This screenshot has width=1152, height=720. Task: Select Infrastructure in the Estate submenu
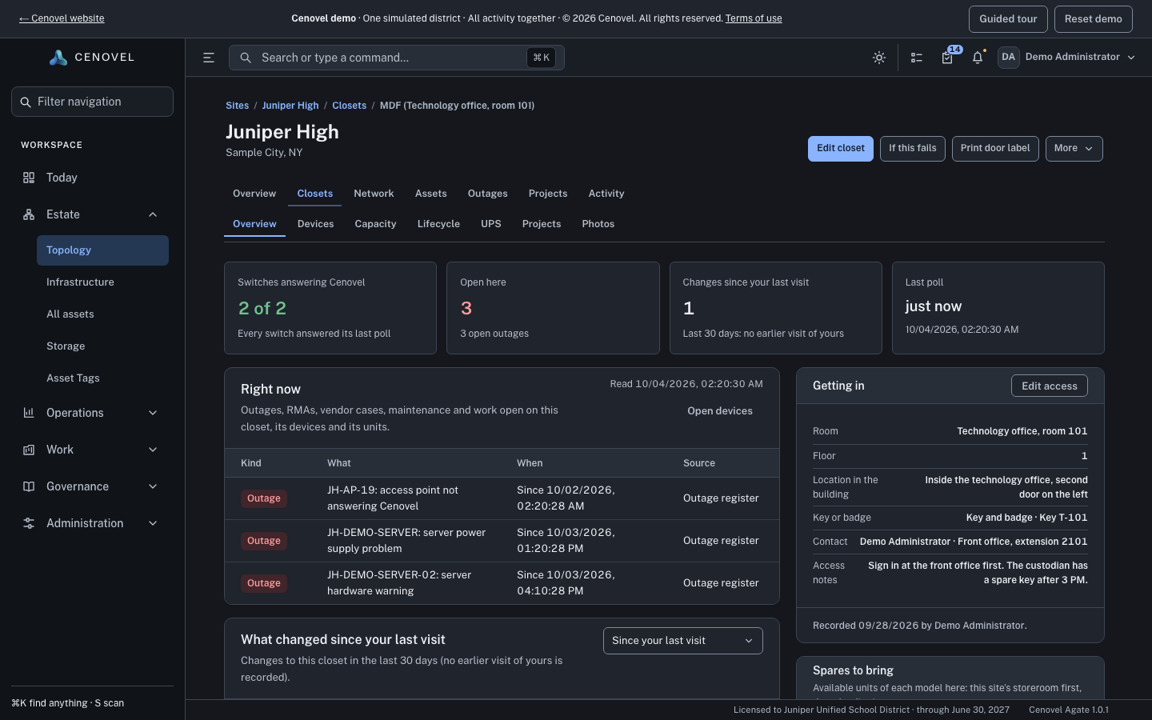coord(102,282)
